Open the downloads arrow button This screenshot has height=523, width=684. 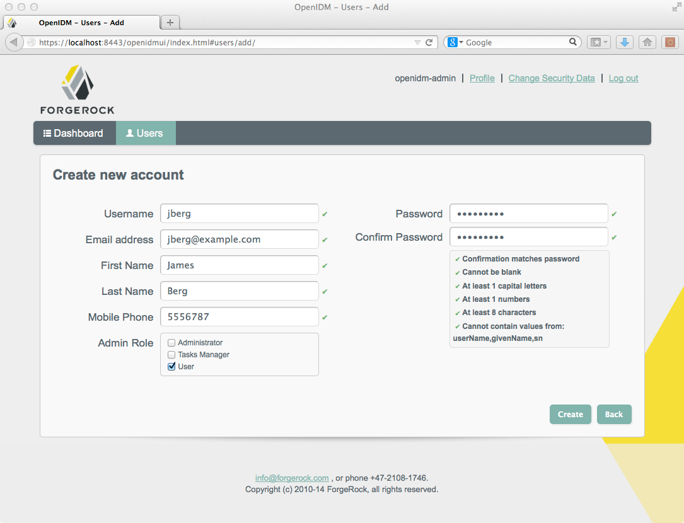(625, 42)
